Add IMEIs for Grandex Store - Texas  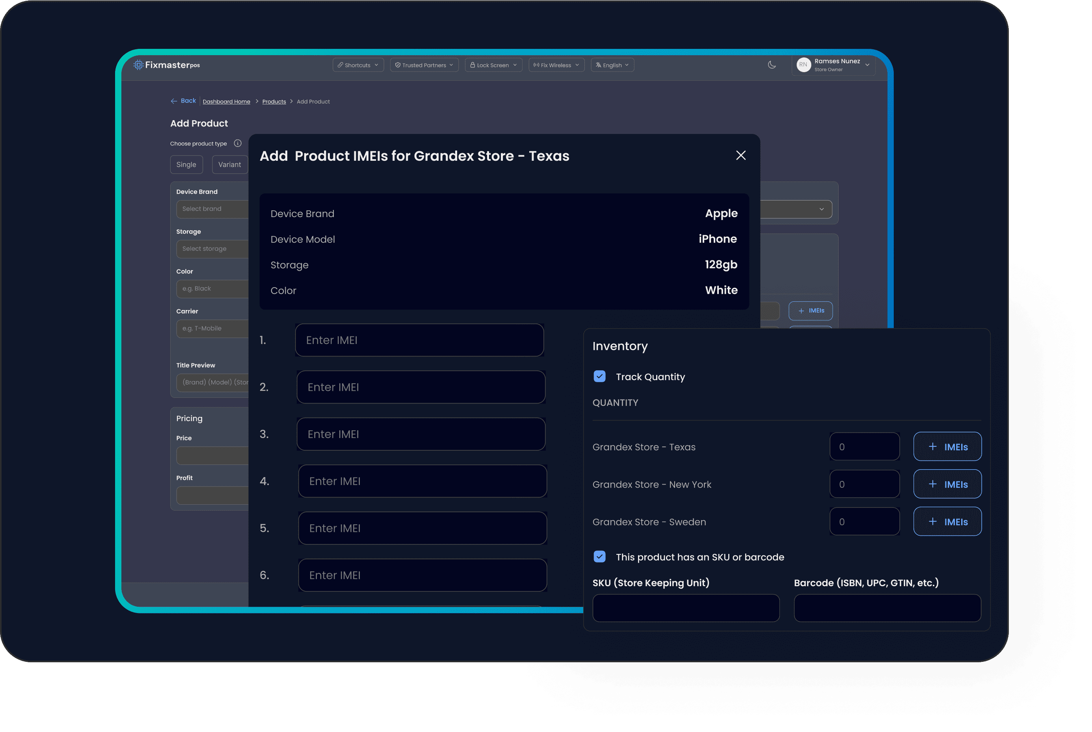click(x=947, y=447)
